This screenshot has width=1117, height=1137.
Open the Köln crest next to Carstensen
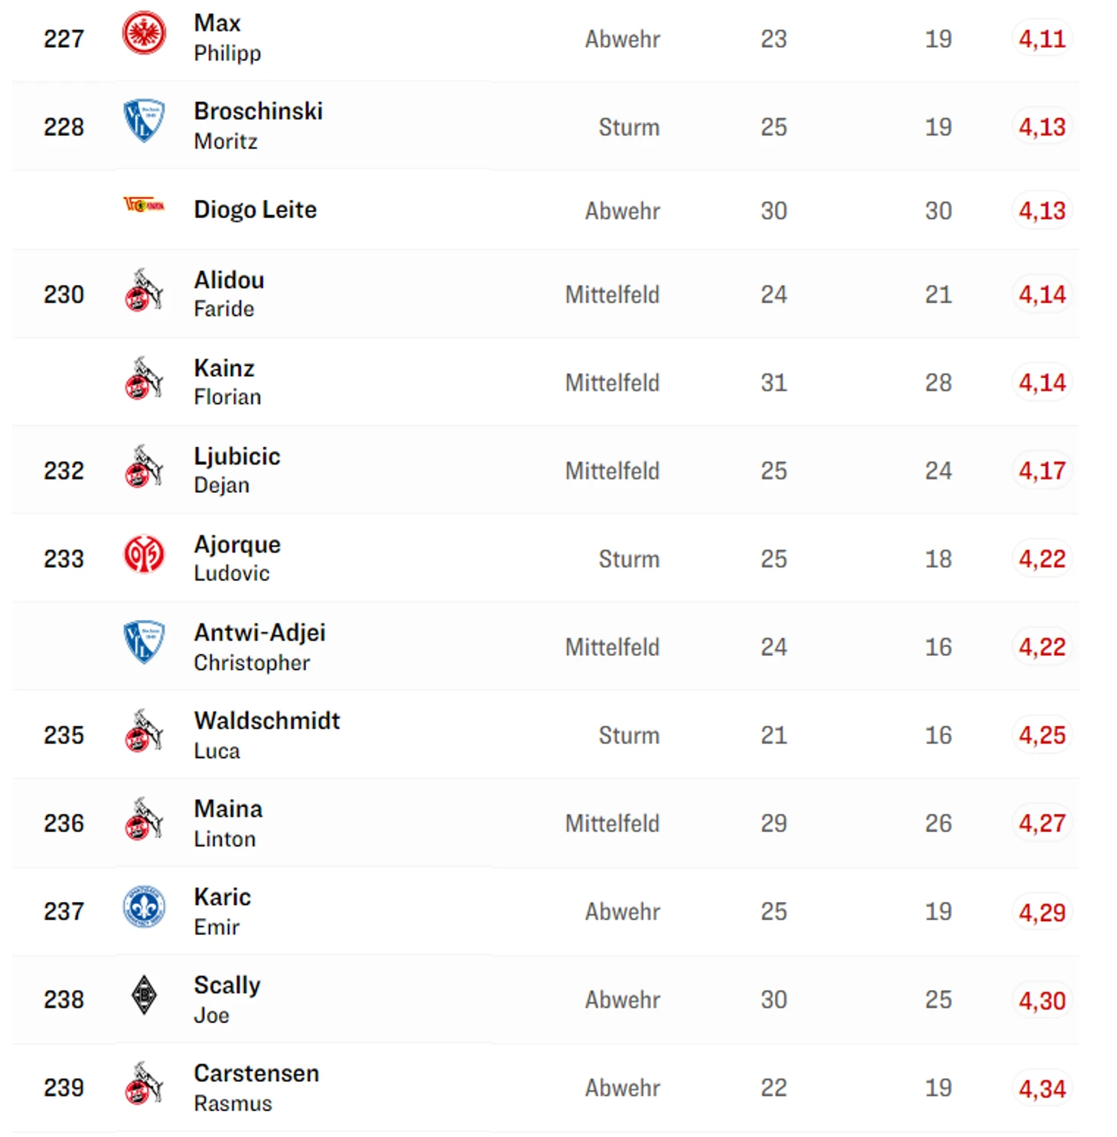pyautogui.click(x=144, y=1083)
